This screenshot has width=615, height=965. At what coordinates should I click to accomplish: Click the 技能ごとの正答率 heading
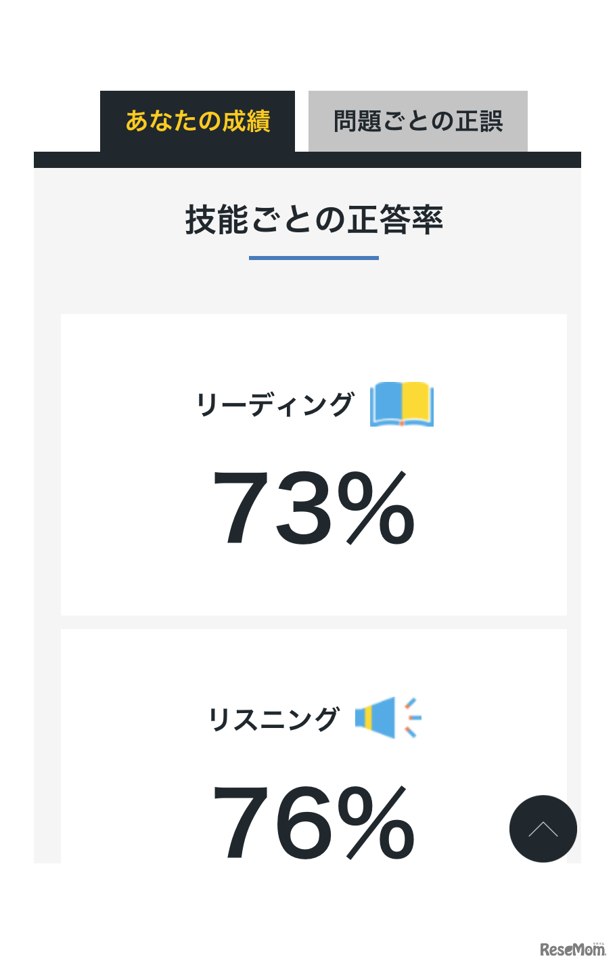point(314,220)
